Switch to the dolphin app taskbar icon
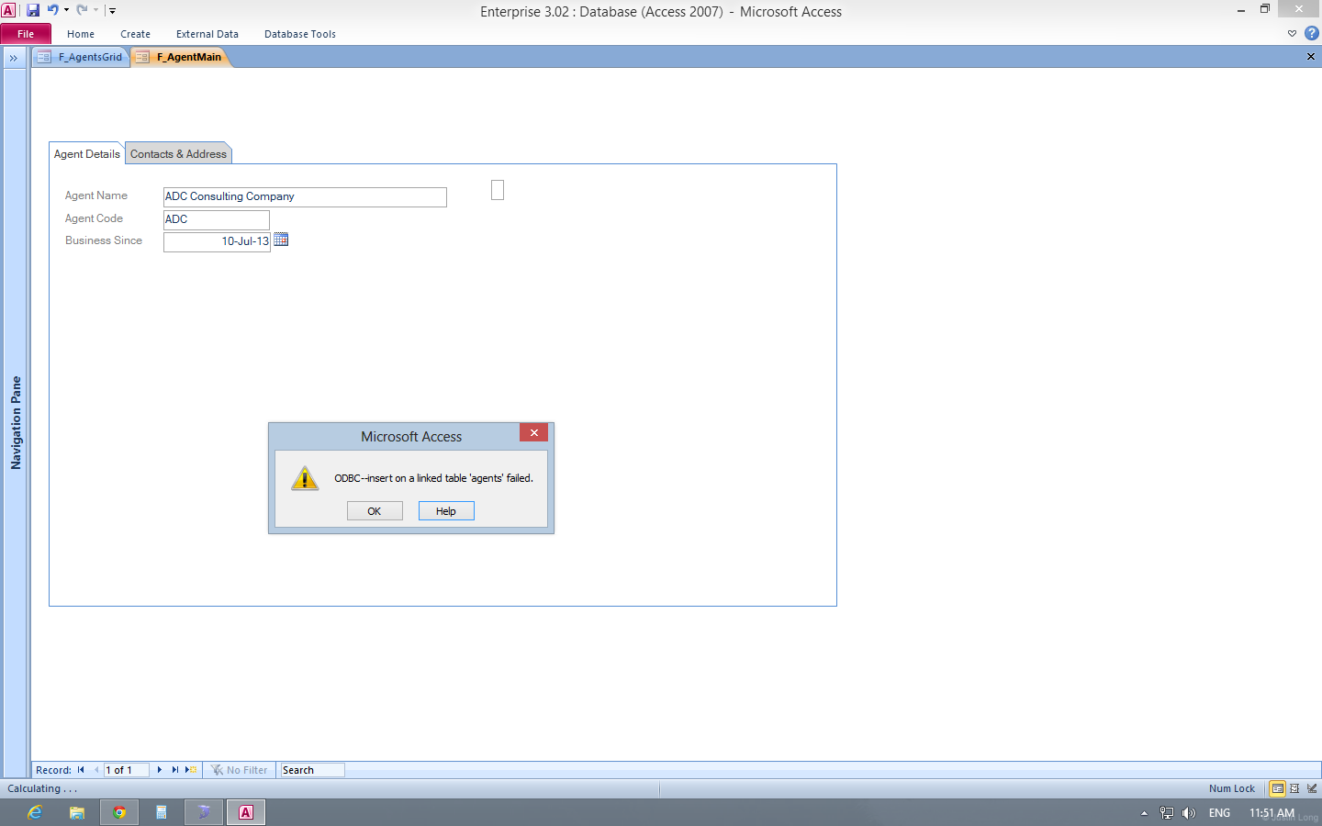Viewport: 1322px width, 826px height. (x=204, y=812)
